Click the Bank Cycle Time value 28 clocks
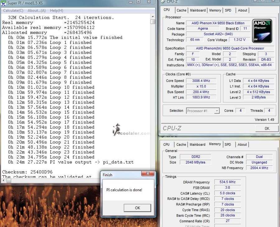The width and height of the screenshot is (280, 227). 227,215
